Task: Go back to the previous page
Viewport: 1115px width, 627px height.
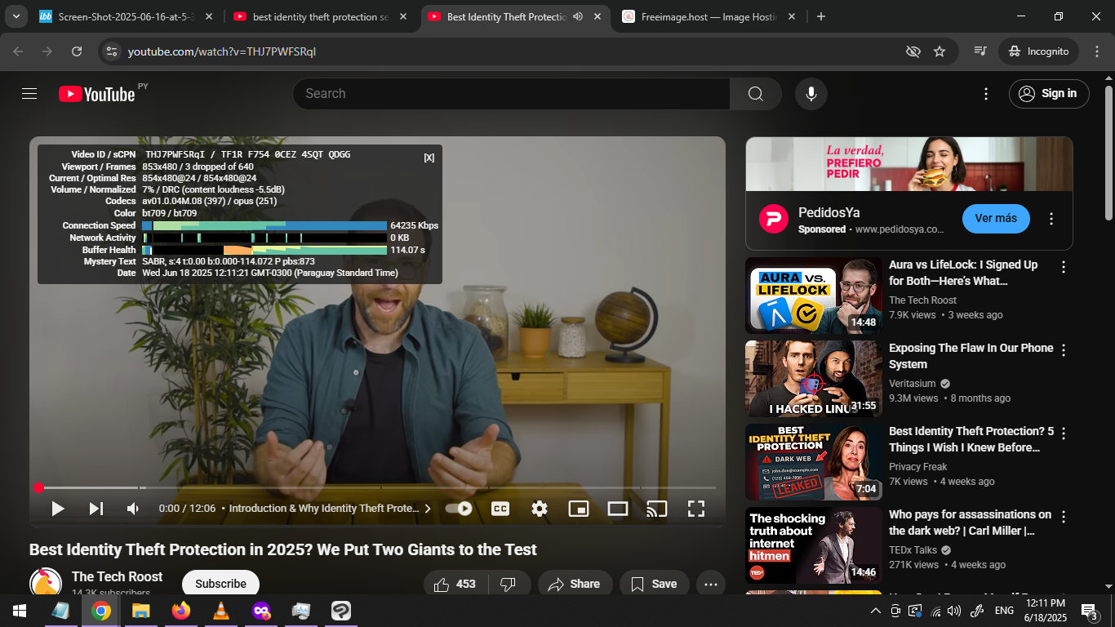Action: tap(18, 51)
